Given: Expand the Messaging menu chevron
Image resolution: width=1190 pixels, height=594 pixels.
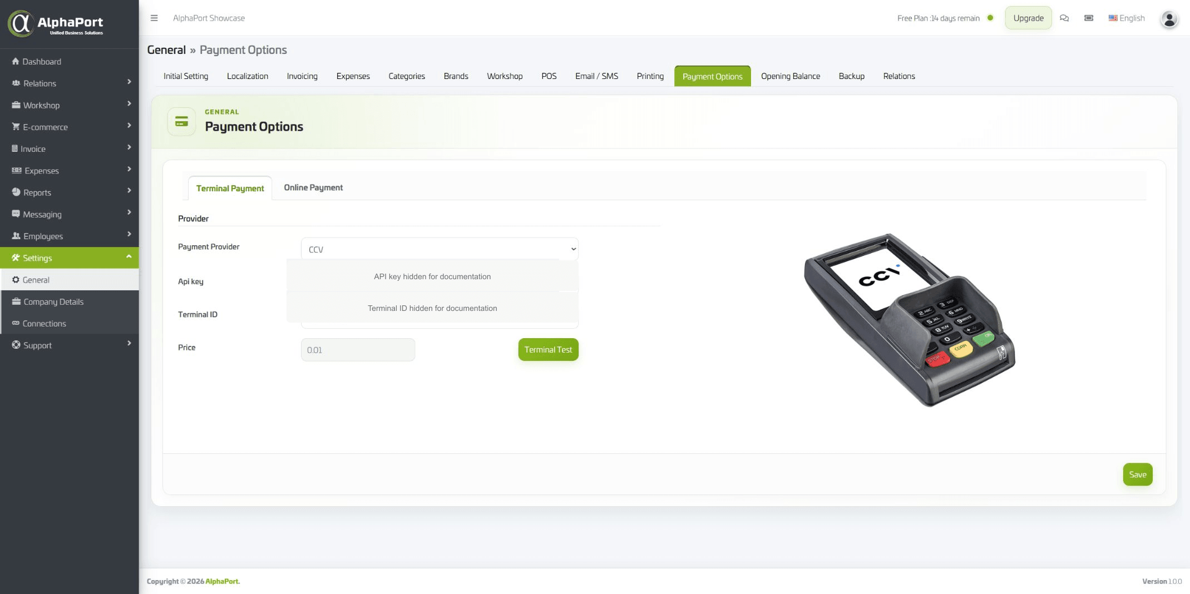Looking at the screenshot, I should click(129, 212).
